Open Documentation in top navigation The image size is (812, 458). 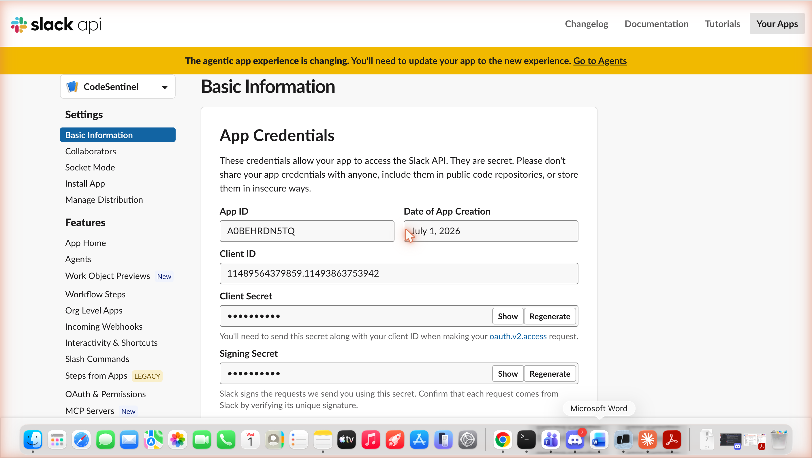656,24
